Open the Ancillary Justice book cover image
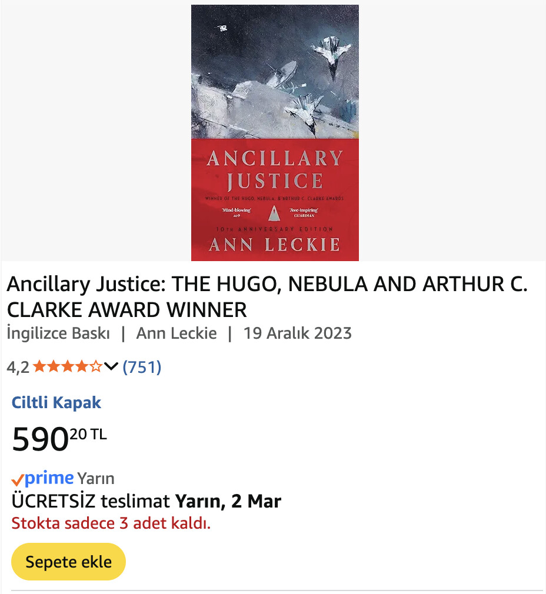The width and height of the screenshot is (546, 594). pyautogui.click(x=275, y=132)
